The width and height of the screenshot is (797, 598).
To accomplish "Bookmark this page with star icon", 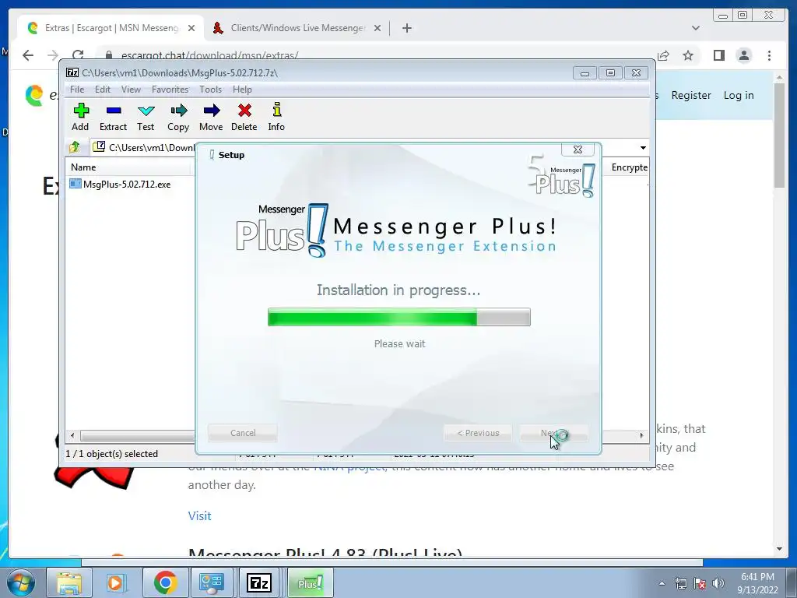I will coord(688,55).
